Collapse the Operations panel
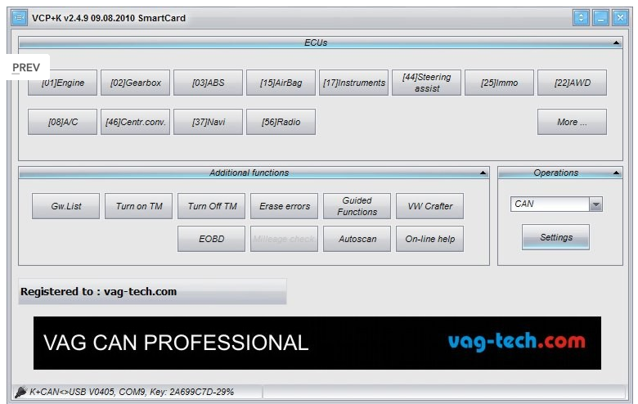Screen dimensions: 638x404 [615, 173]
